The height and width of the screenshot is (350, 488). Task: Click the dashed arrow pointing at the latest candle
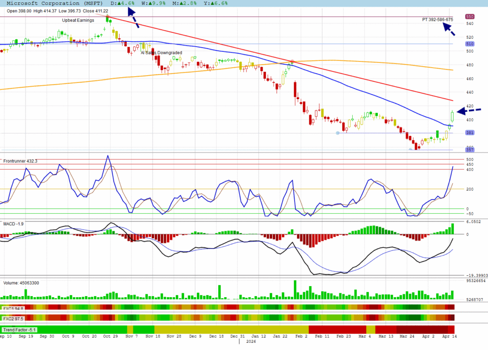(469, 110)
